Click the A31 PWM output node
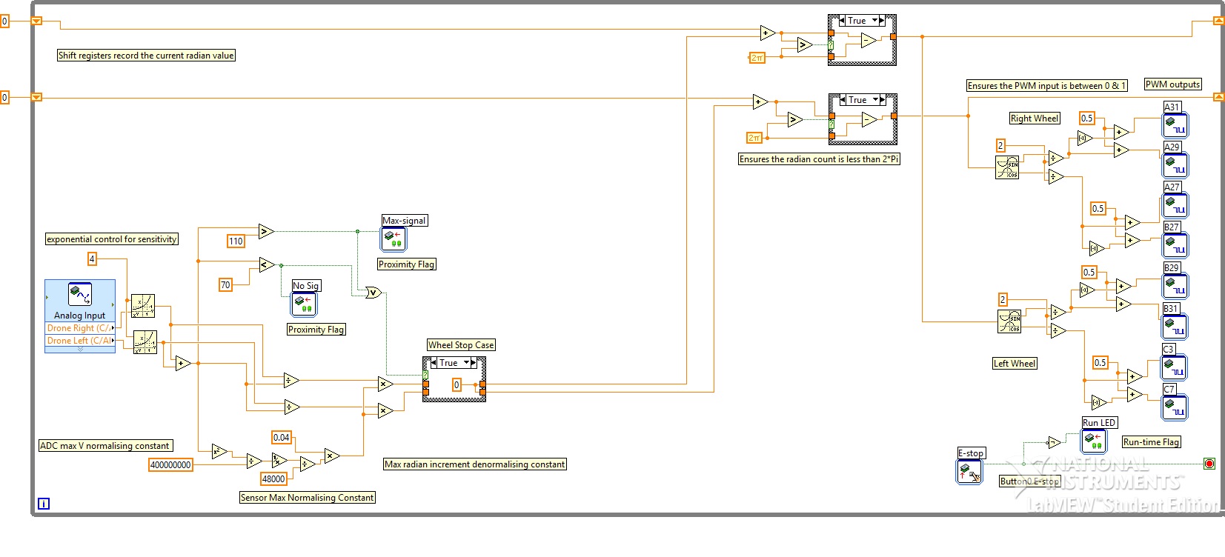1225x557 pixels. coord(1175,125)
